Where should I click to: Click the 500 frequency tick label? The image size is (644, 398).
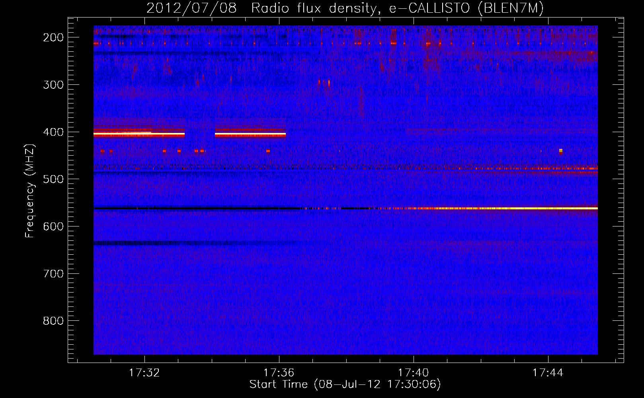tap(53, 179)
